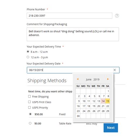139x139 pixels.
Task: Check the USPS First Class checkbox
Action: click(x=29, y=102)
